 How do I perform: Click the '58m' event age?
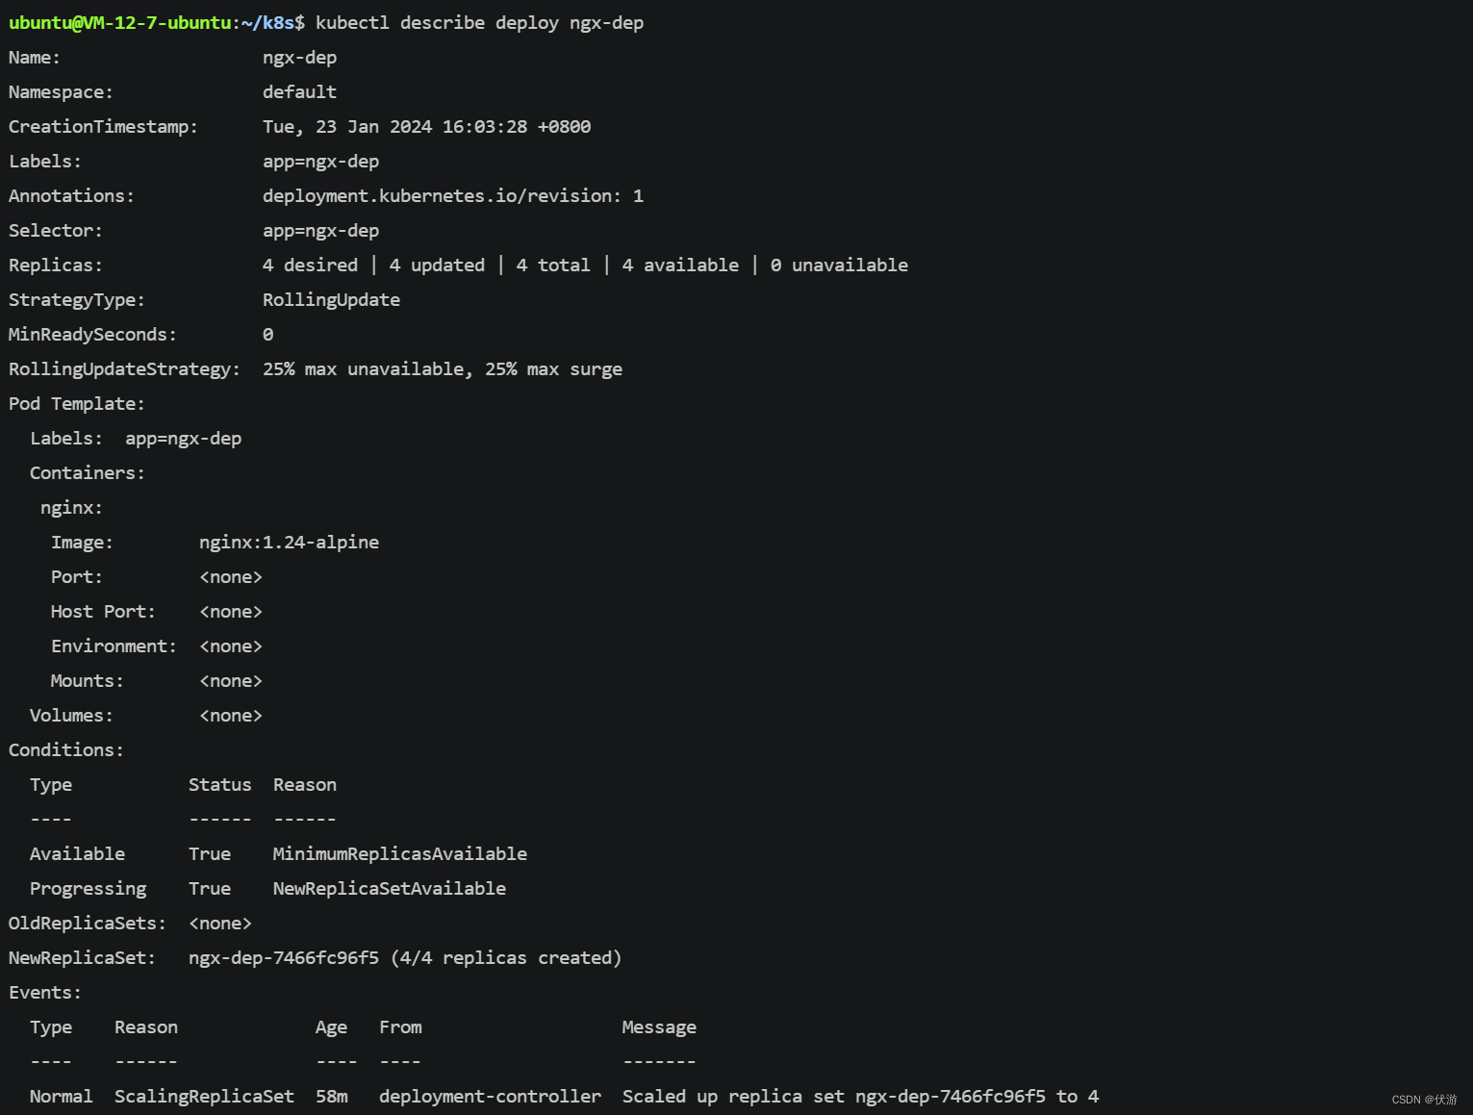331,1097
